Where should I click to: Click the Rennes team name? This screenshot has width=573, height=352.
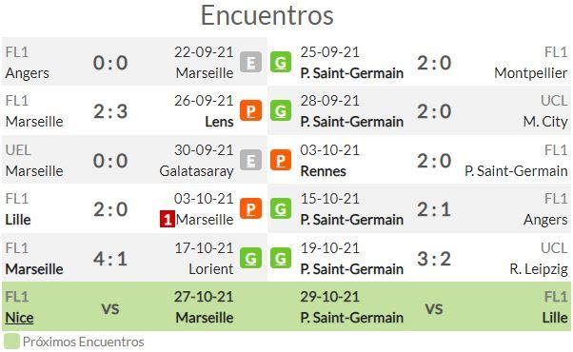tap(323, 171)
